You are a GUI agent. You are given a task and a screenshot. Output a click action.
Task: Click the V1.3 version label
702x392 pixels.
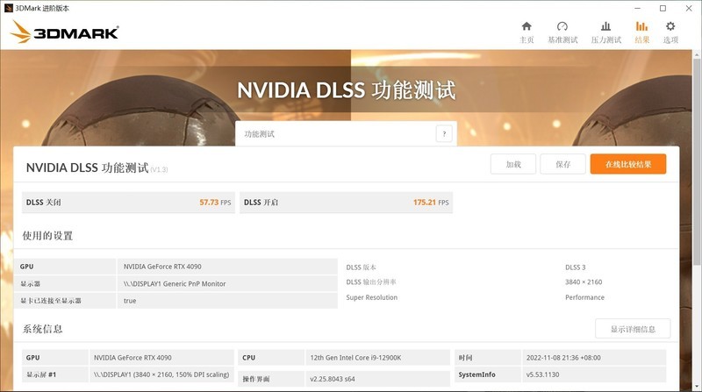(x=159, y=169)
